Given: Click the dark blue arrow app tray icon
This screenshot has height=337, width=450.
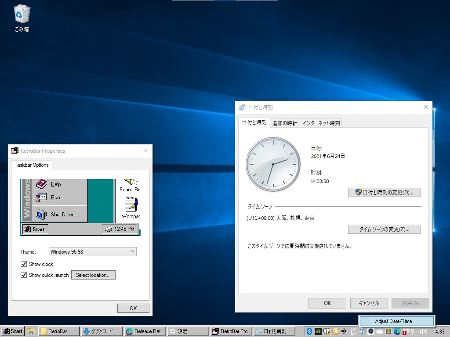Looking at the screenshot, I should pyautogui.click(x=371, y=332).
